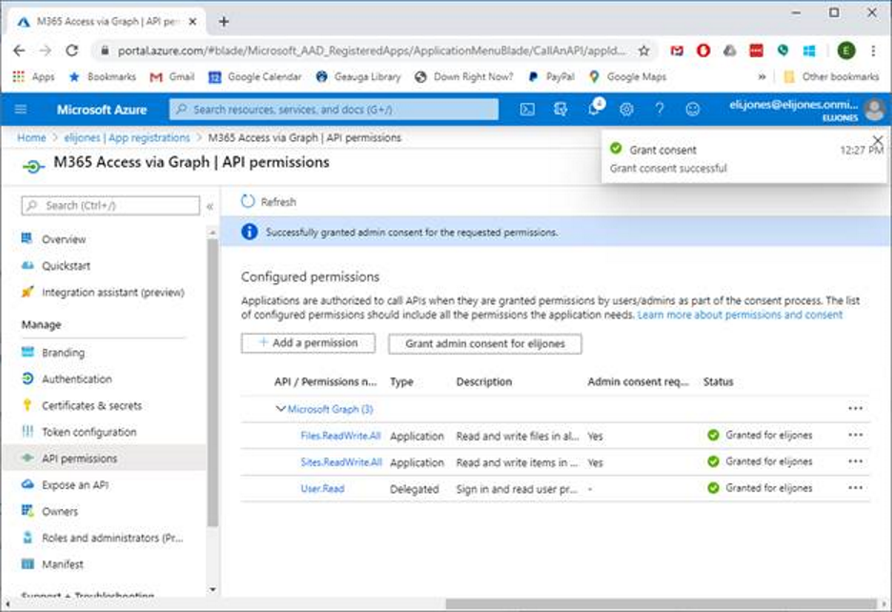
Task: Click the Refresh icon button
Action: [249, 202]
